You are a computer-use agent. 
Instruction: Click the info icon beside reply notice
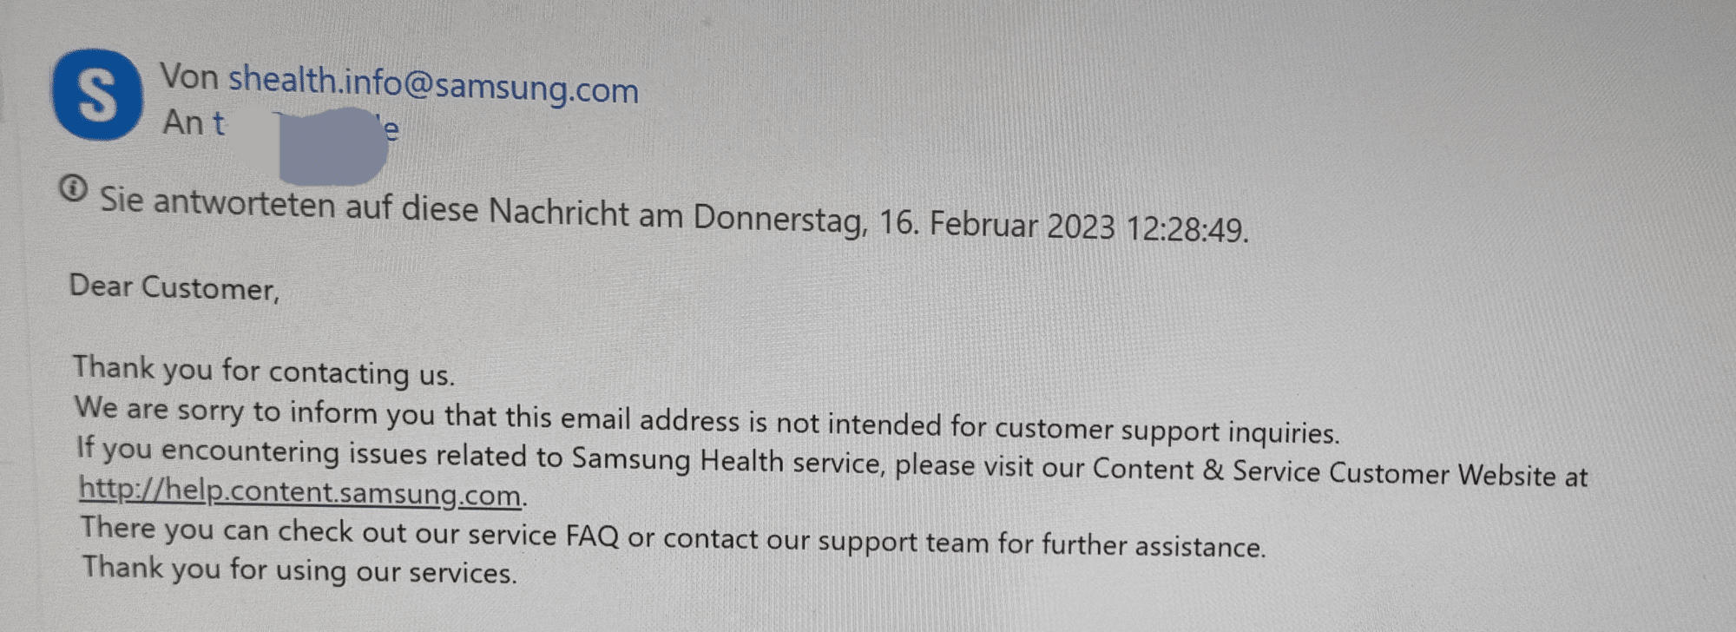click(x=73, y=188)
